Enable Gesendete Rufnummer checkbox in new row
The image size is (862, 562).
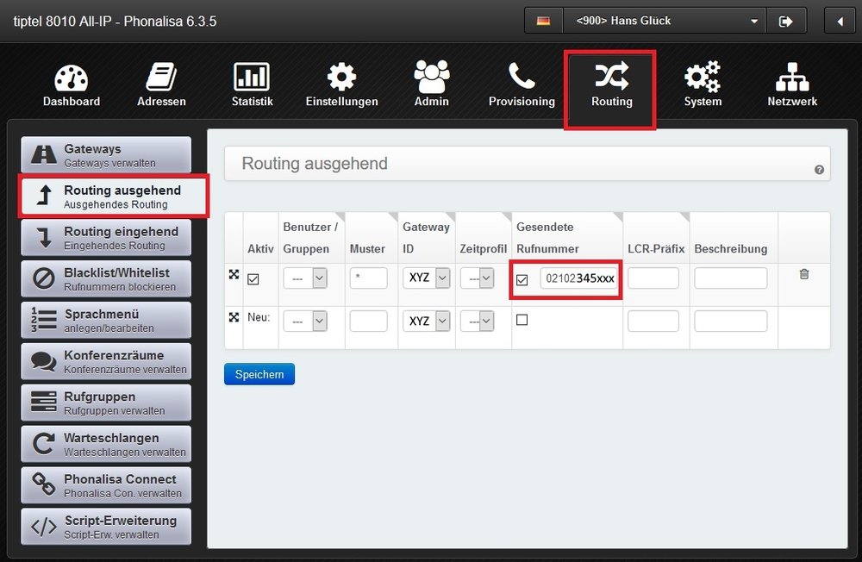pos(522,320)
